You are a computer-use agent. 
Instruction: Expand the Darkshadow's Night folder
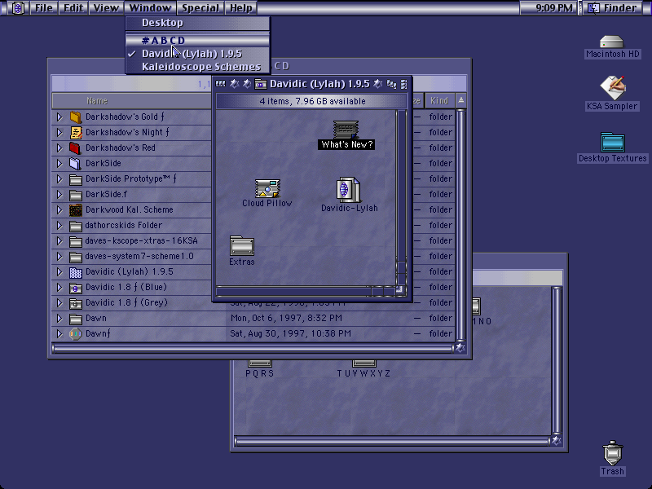[59, 132]
